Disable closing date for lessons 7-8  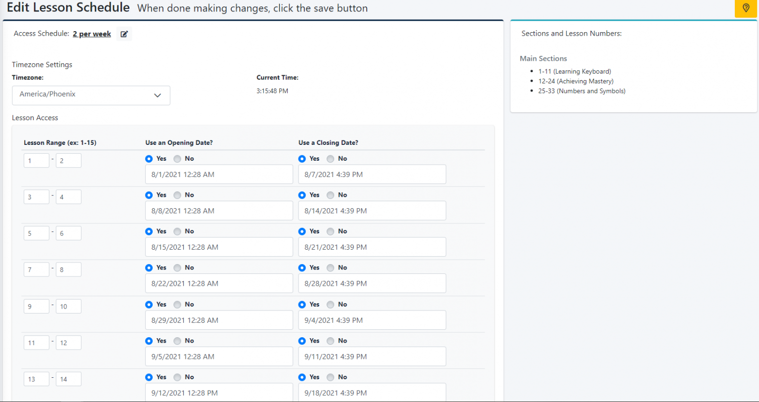point(330,268)
